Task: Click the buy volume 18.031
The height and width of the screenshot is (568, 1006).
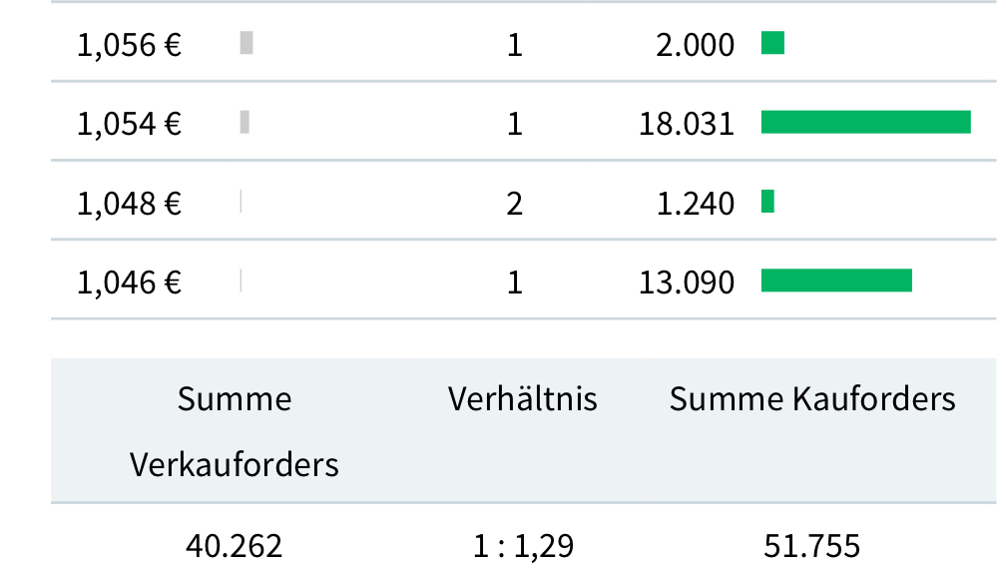Action: click(x=687, y=124)
